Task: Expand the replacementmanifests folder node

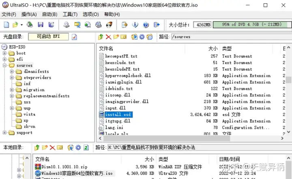Action: [x=12, y=96]
